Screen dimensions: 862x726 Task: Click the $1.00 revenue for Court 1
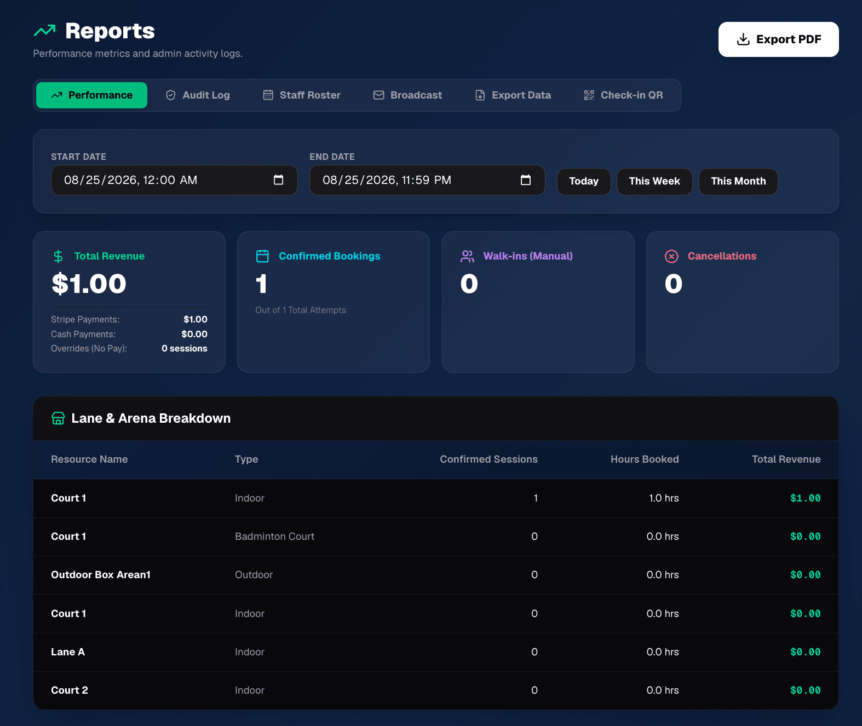click(805, 498)
